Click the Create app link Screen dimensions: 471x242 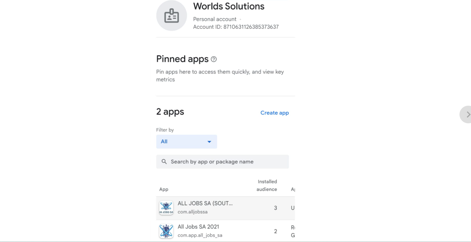coord(274,113)
